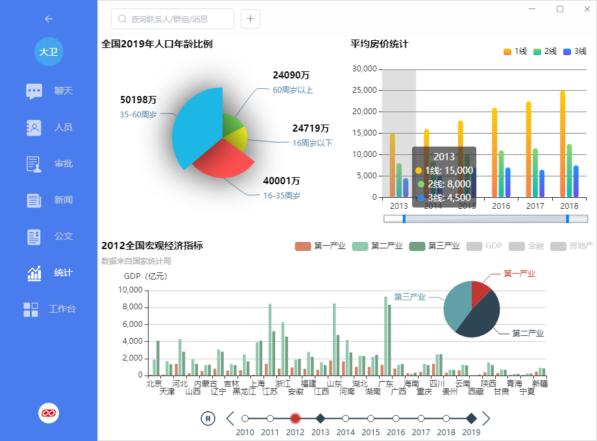Click the data zoom slider left handle
The image size is (597, 441).
pos(404,219)
